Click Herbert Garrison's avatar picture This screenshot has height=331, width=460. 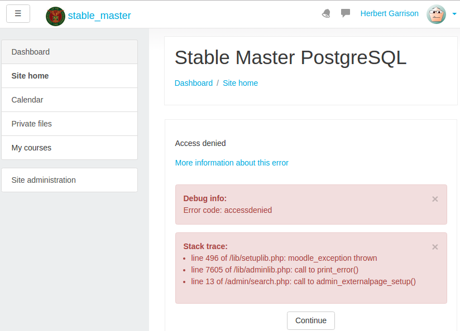tap(436, 14)
